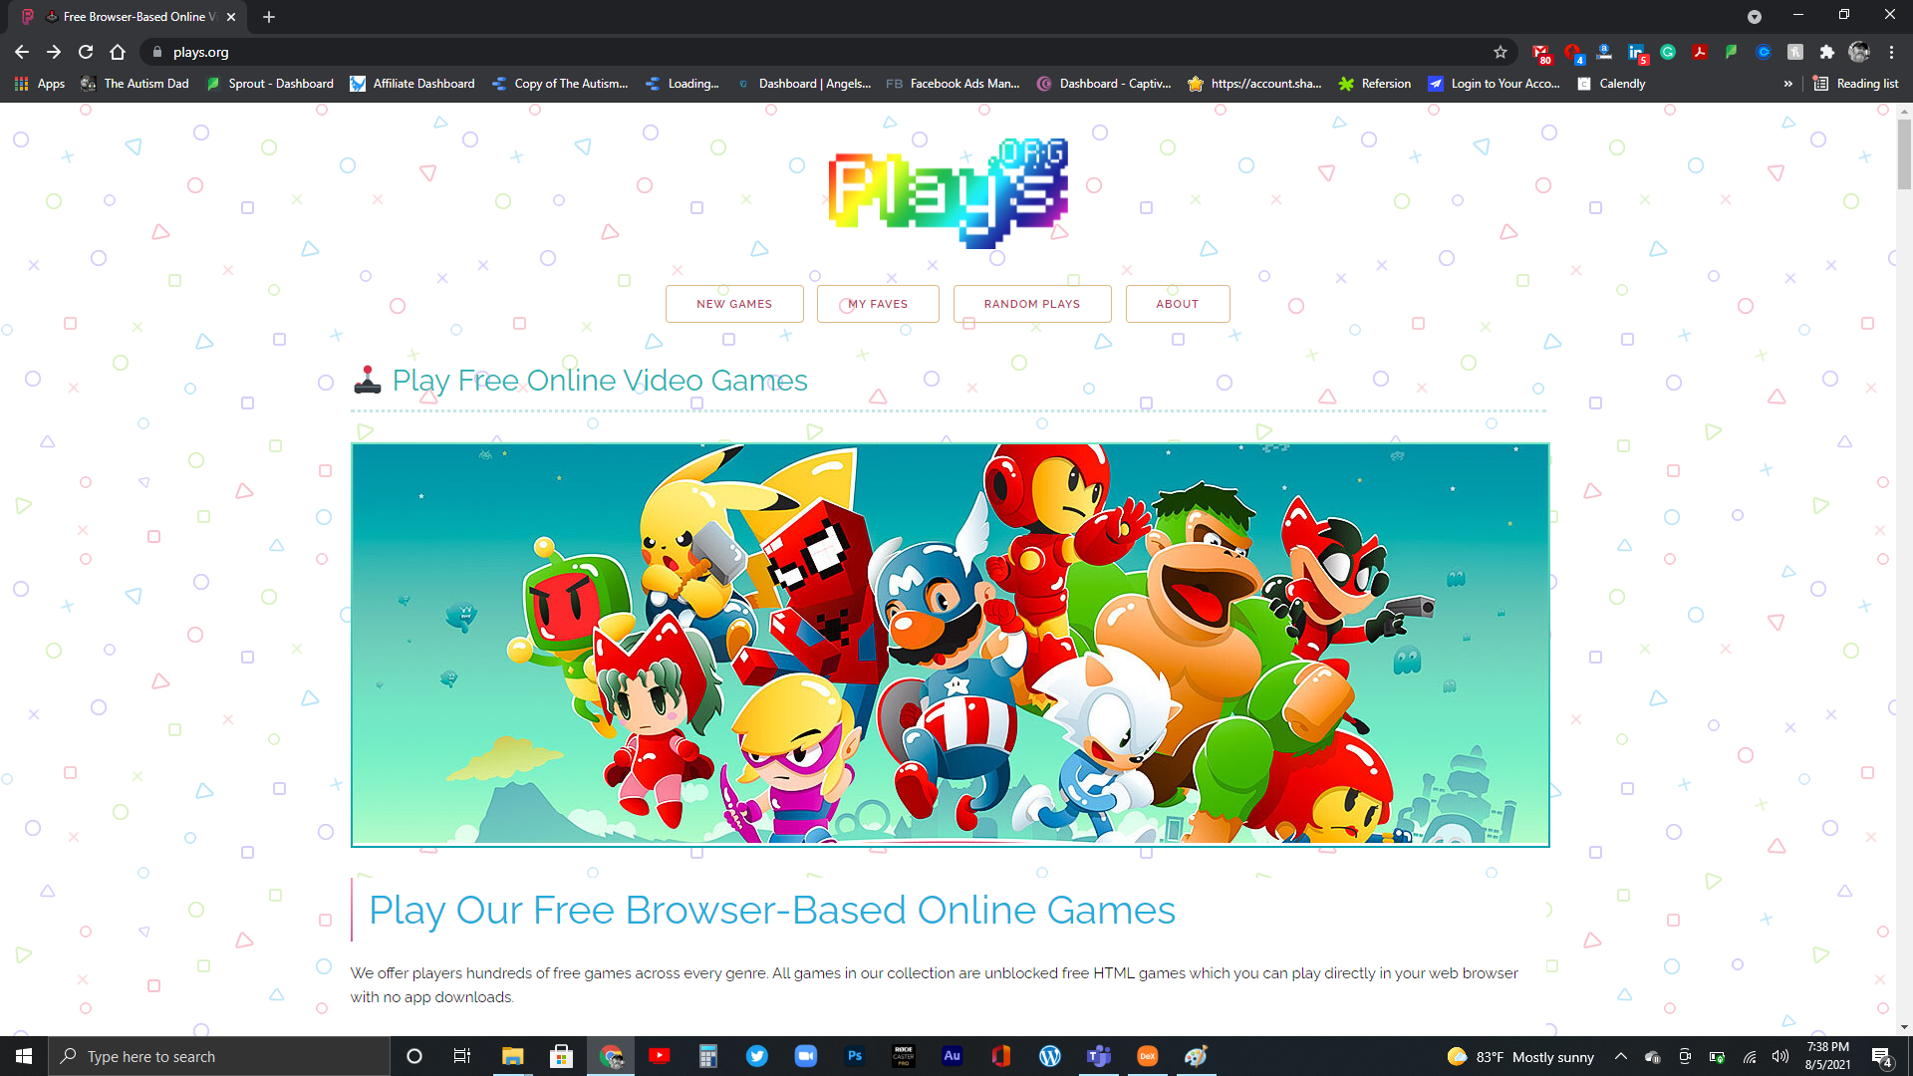Viewport: 1913px width, 1076px height.
Task: Click the Calendly extension icon in toolbar
Action: coord(1764,52)
